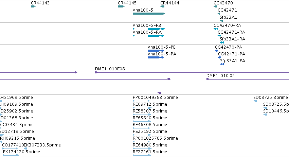Select the CG42471-PA protein label
Image resolution: width=289 pixels, height=157 pixels.
pos(232,54)
